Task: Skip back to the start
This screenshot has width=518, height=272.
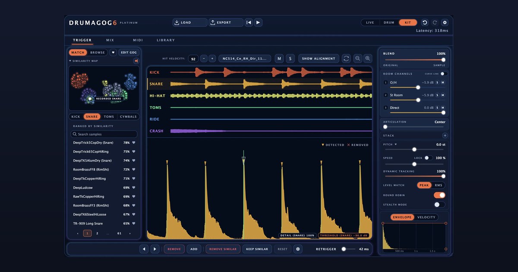Action: point(249,22)
